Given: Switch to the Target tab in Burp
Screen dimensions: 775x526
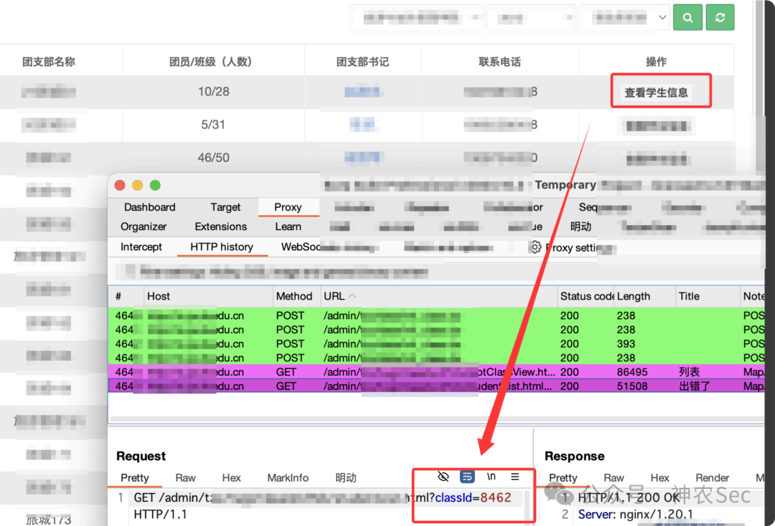Looking at the screenshot, I should [x=226, y=207].
